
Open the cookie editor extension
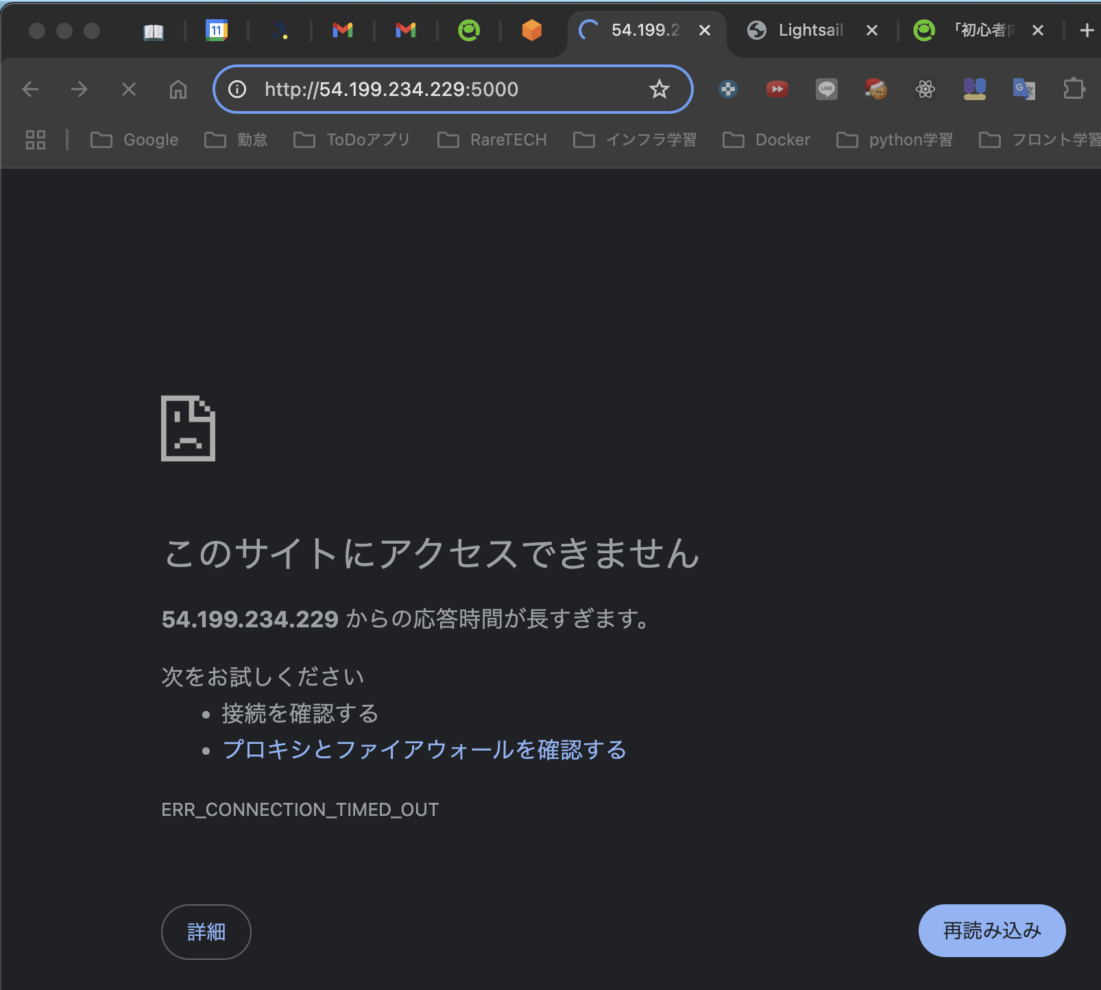875,89
